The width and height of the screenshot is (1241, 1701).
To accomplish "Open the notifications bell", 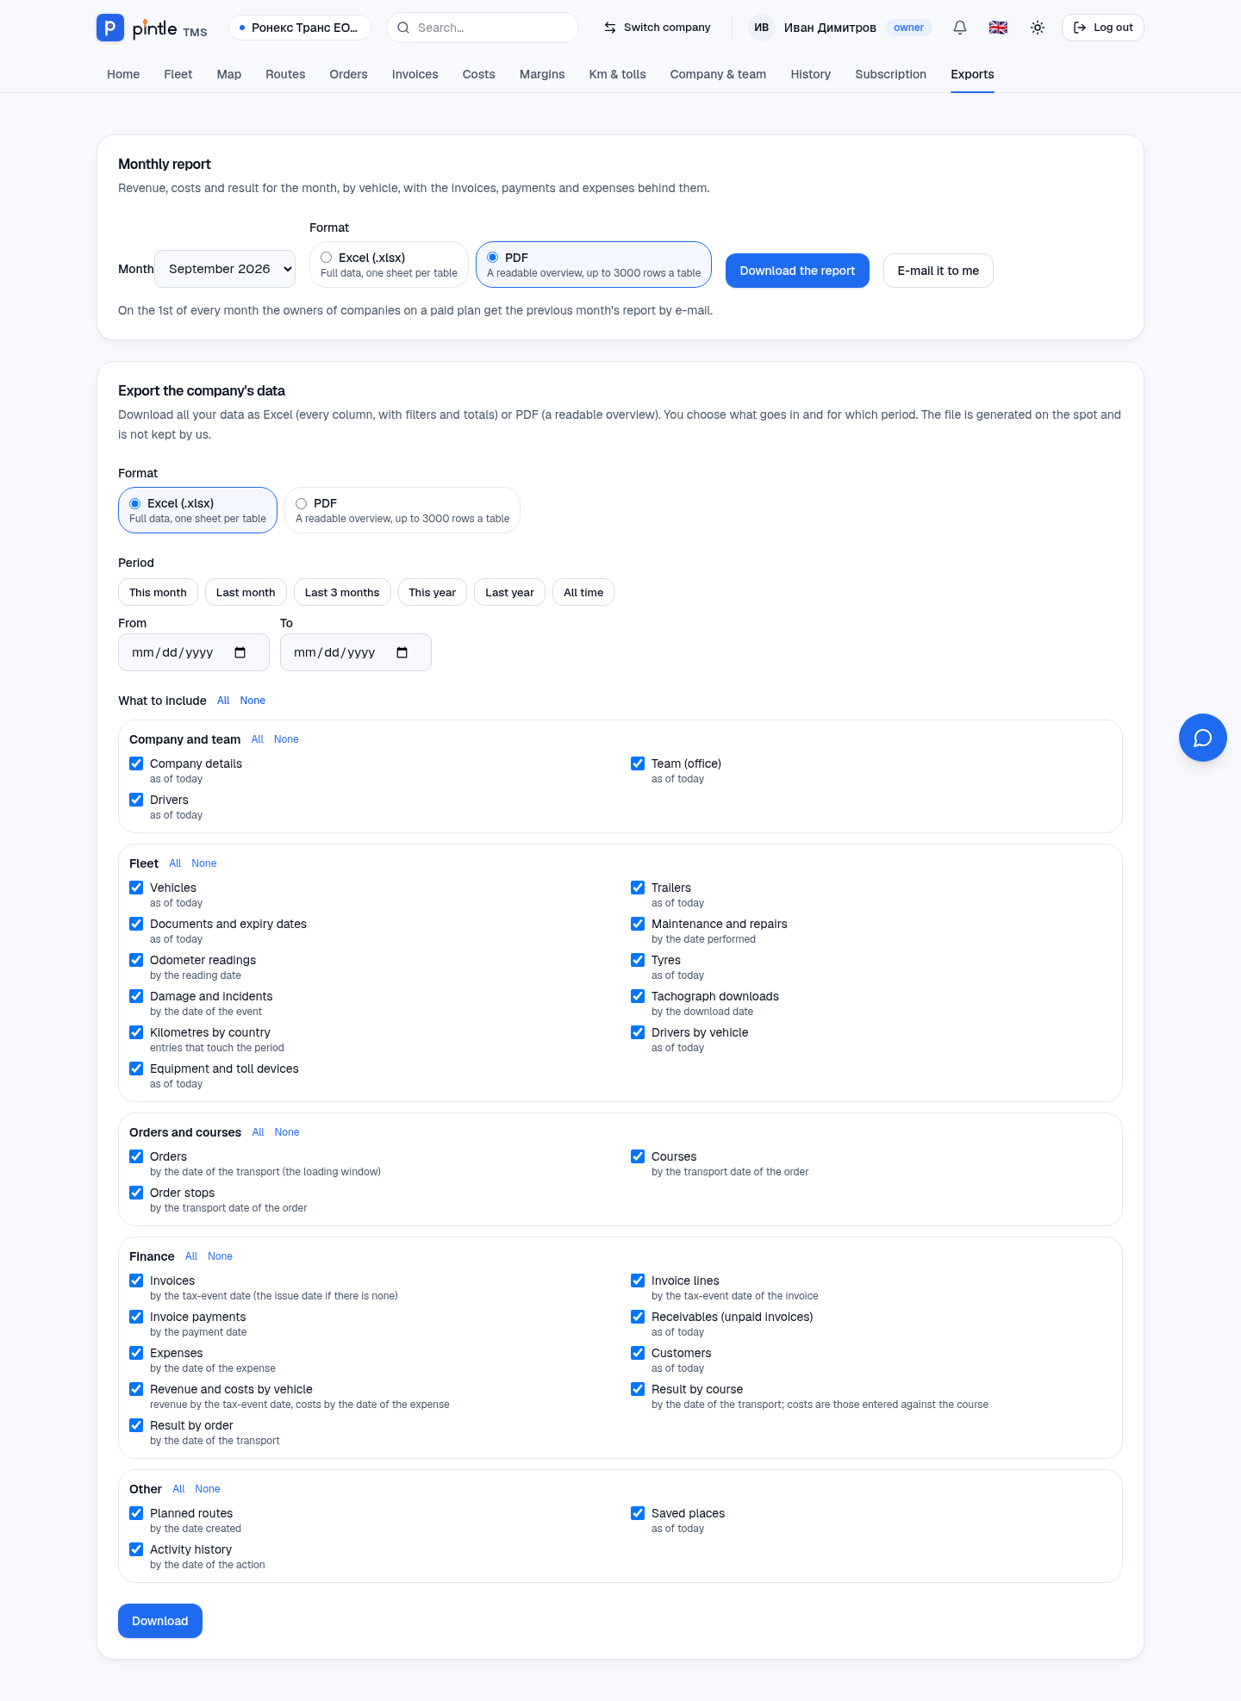I will [x=960, y=28].
